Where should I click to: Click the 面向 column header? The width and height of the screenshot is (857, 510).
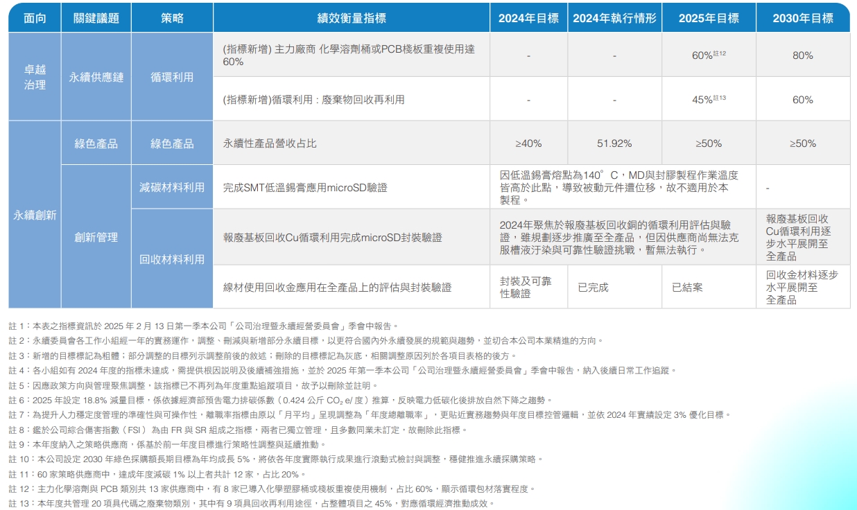(x=35, y=18)
